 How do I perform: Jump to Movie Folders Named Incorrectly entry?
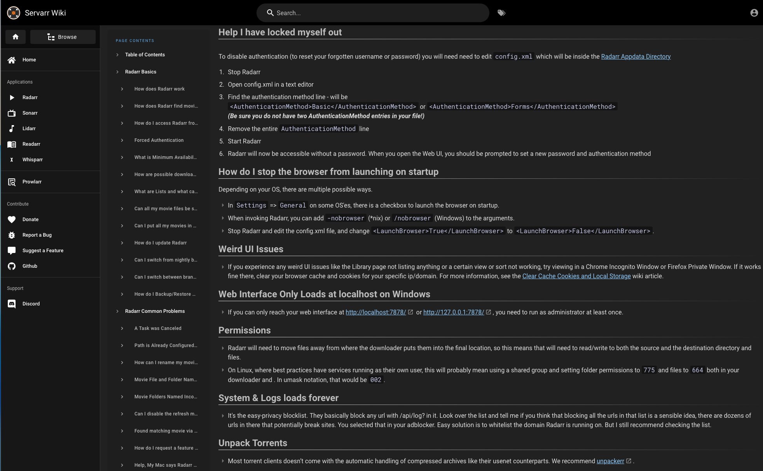tap(166, 397)
